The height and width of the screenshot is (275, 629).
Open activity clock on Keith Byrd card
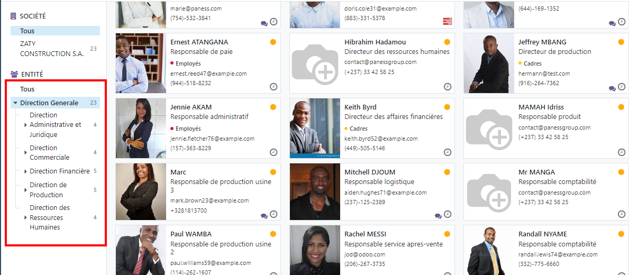click(448, 152)
